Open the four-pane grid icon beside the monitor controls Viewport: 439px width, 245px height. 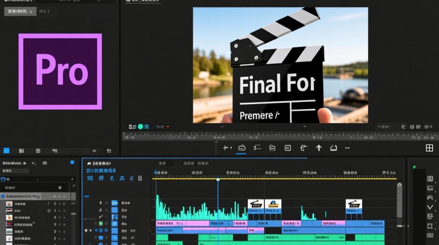pyautogui.click(x=429, y=148)
